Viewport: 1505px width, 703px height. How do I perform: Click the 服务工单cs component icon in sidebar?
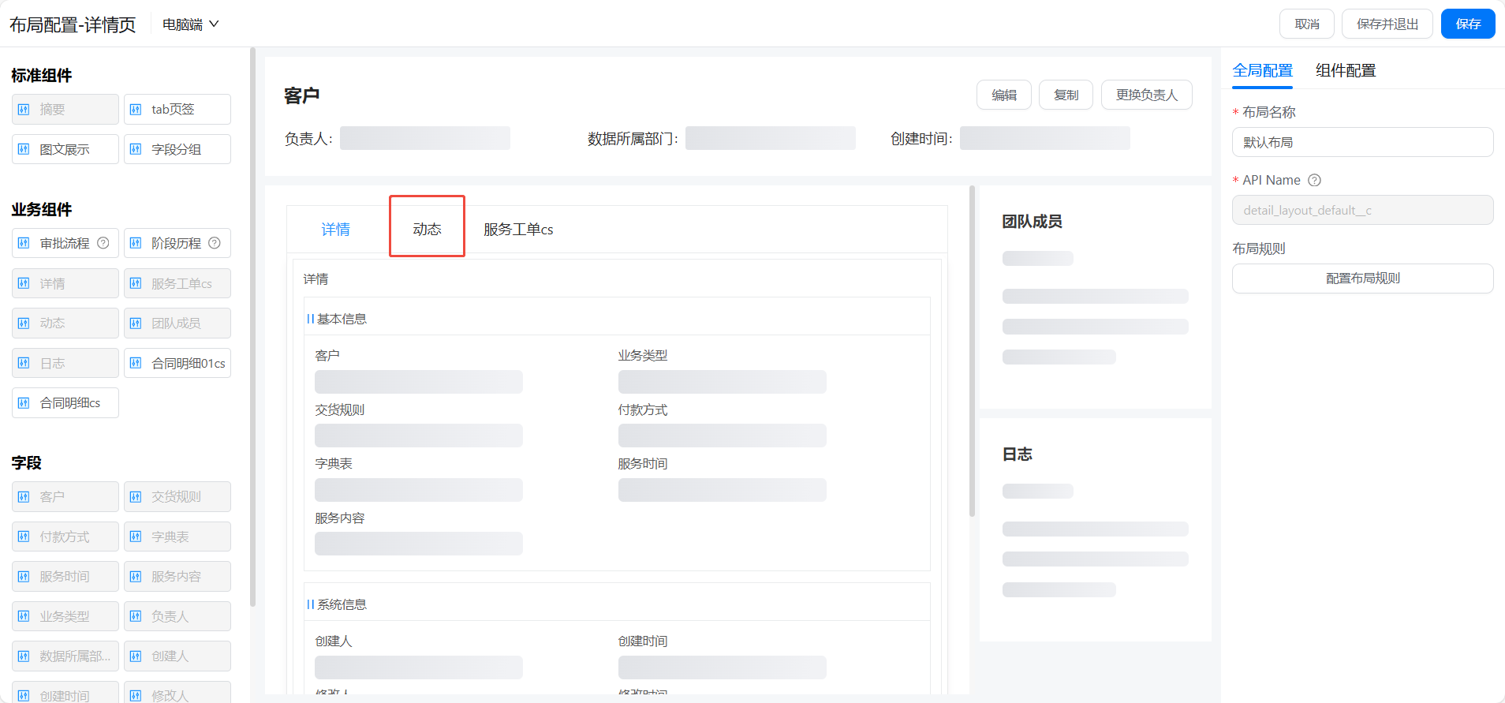(136, 283)
